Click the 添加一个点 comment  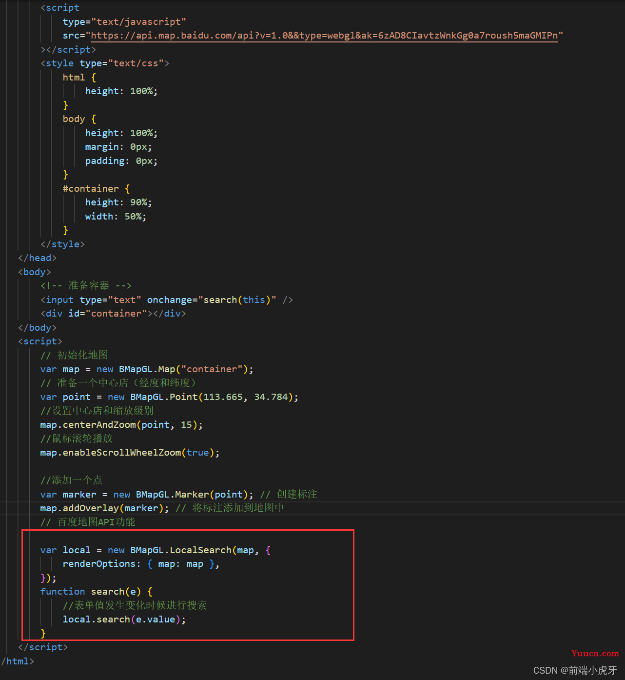71,480
